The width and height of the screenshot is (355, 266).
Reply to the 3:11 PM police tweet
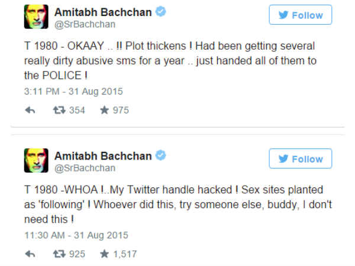(30, 110)
